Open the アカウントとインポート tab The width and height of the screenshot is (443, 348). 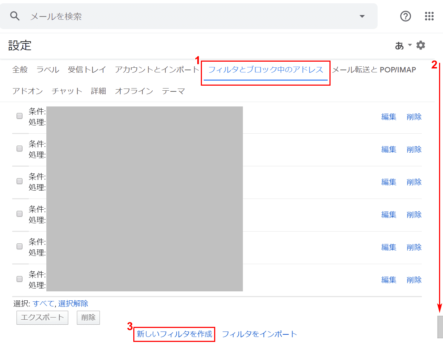click(x=157, y=70)
